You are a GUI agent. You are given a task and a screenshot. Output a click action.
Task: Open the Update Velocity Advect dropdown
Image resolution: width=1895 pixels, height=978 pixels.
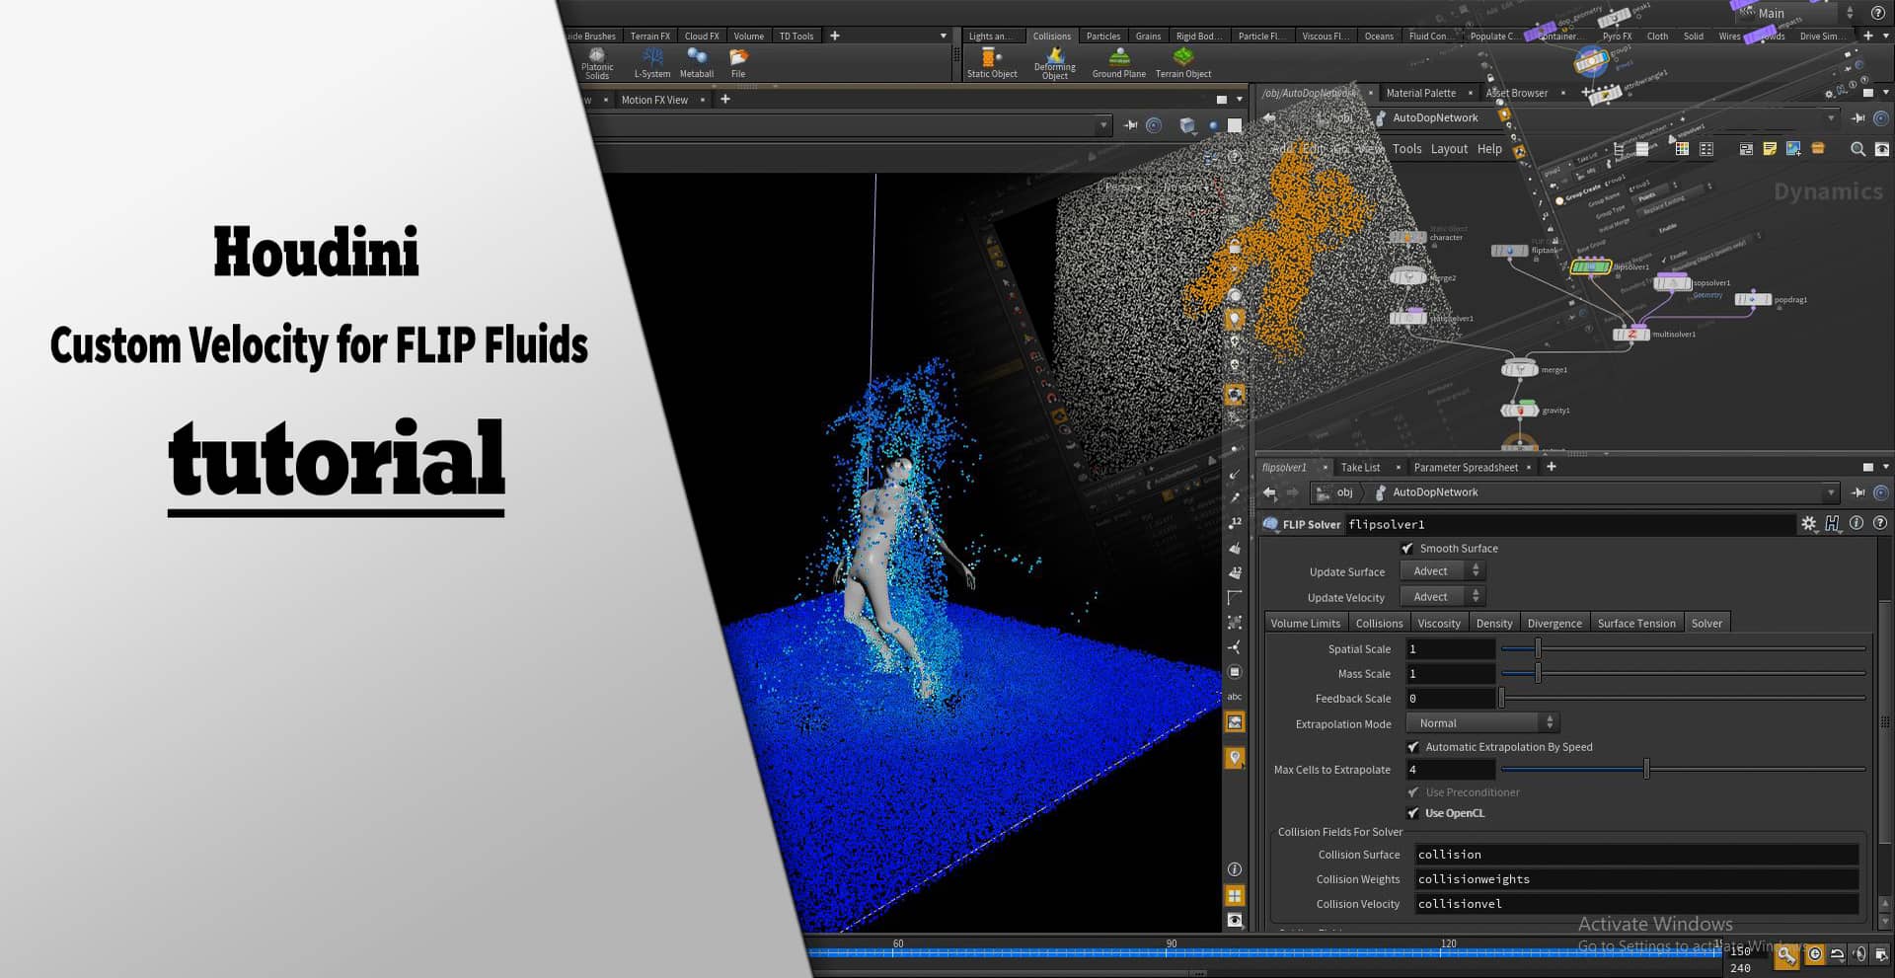click(x=1443, y=597)
